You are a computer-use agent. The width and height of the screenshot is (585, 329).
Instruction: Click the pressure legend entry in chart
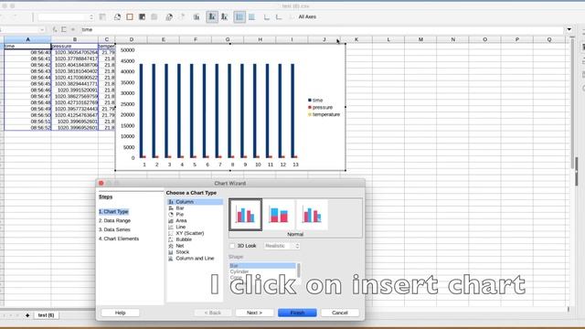tap(320, 108)
